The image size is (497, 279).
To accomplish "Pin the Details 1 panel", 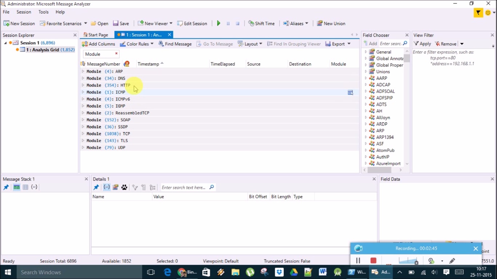I will pyautogui.click(x=96, y=187).
